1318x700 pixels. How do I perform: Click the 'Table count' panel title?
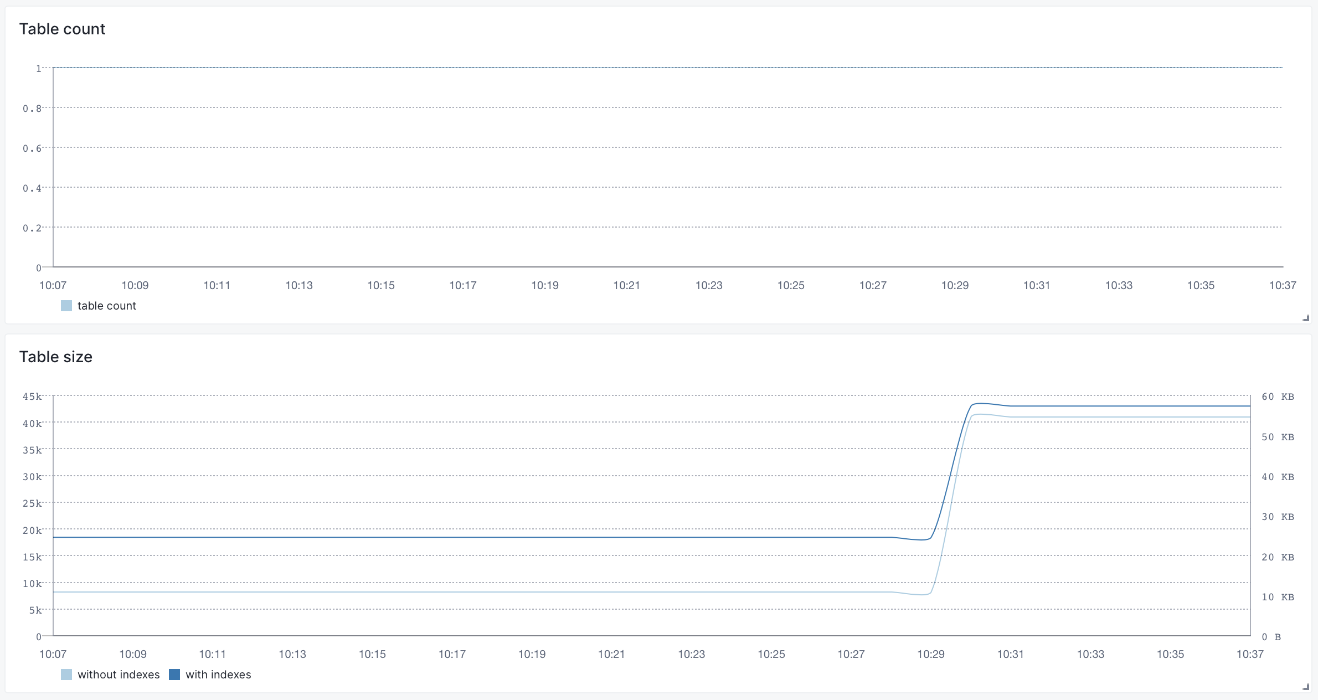[x=62, y=29]
